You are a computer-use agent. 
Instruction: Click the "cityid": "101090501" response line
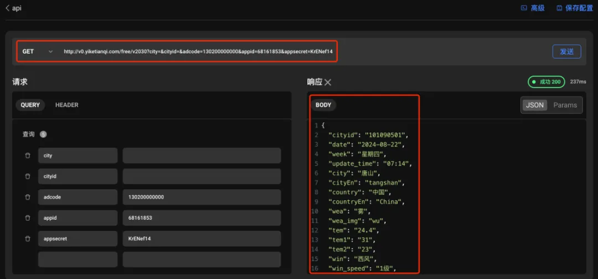coord(368,135)
